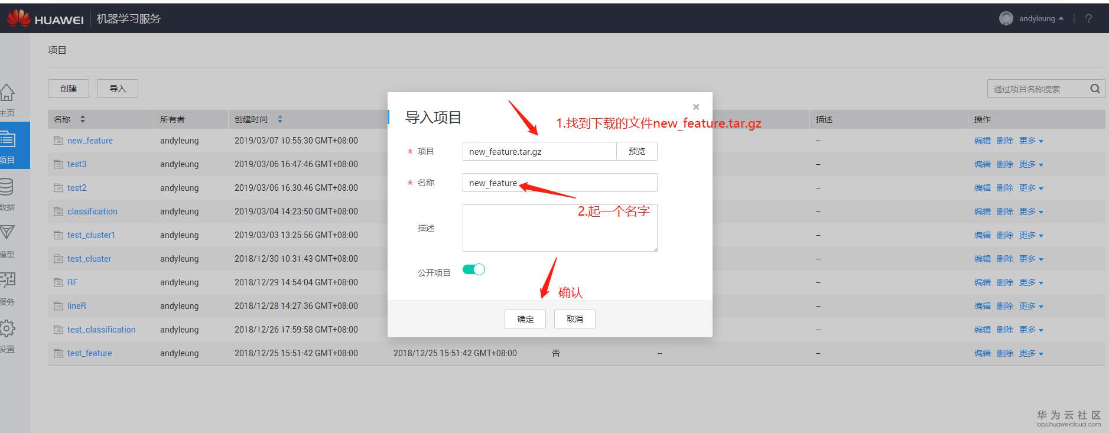Cancel import with 取消 button
This screenshot has width=1109, height=433.
tap(575, 319)
